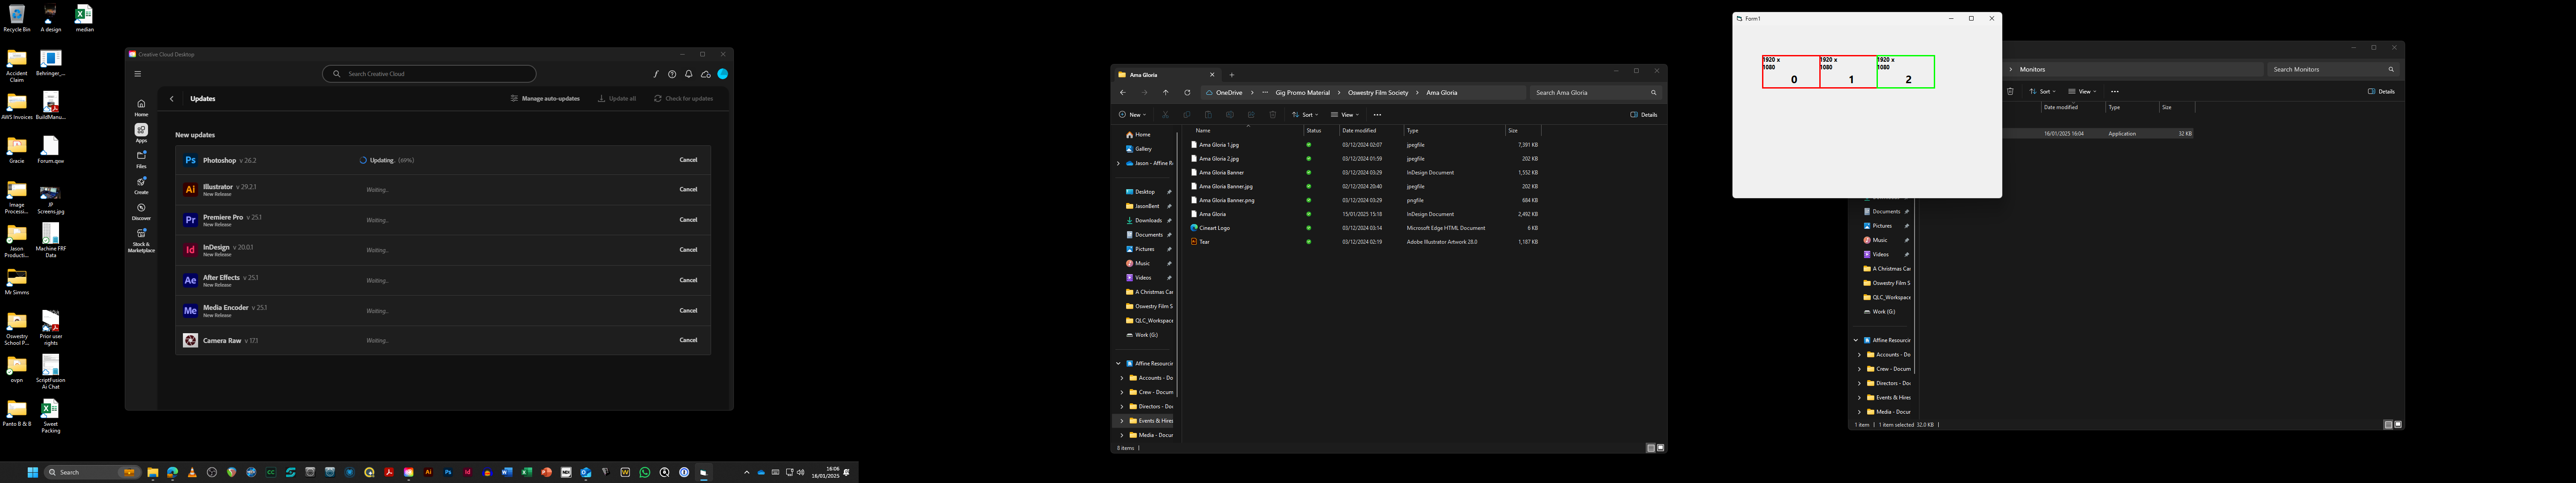Open Stock & Marketplace in Creative Cloud

point(141,240)
